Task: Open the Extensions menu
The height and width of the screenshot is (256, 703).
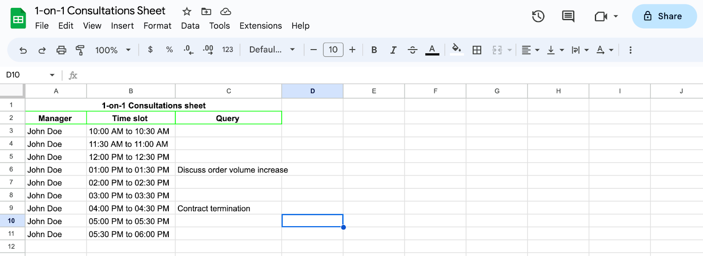Action: coord(261,26)
